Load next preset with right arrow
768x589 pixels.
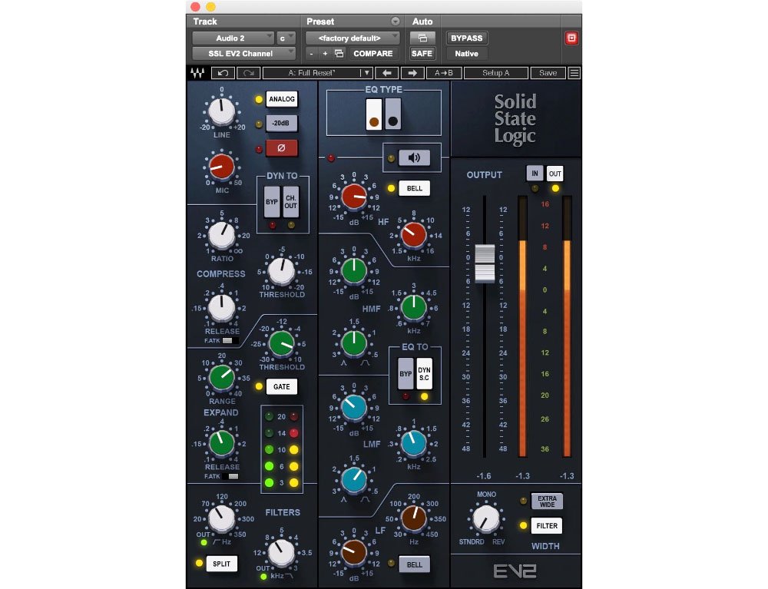pyautogui.click(x=412, y=73)
